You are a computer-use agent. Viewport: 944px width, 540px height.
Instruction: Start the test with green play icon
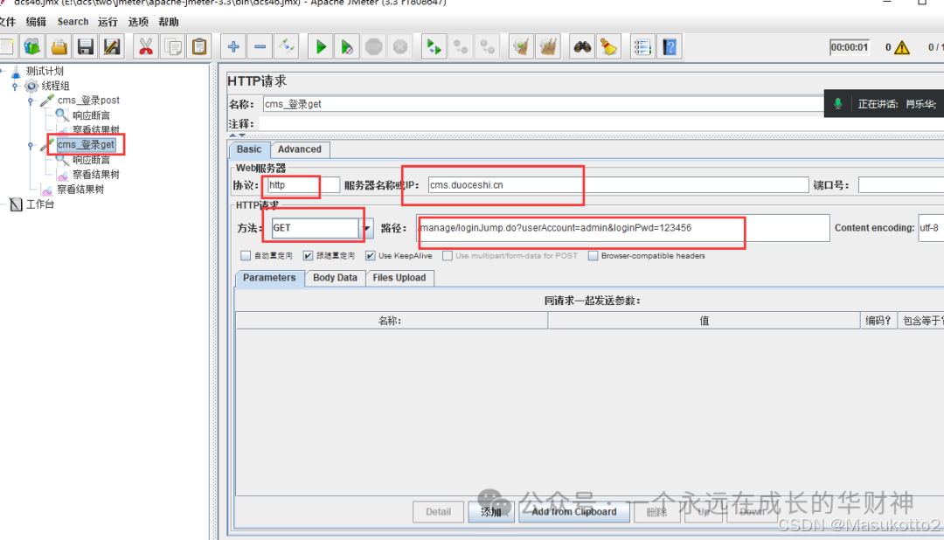[320, 46]
